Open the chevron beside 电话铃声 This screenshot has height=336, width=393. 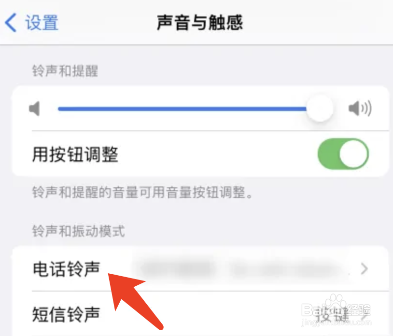(x=364, y=269)
